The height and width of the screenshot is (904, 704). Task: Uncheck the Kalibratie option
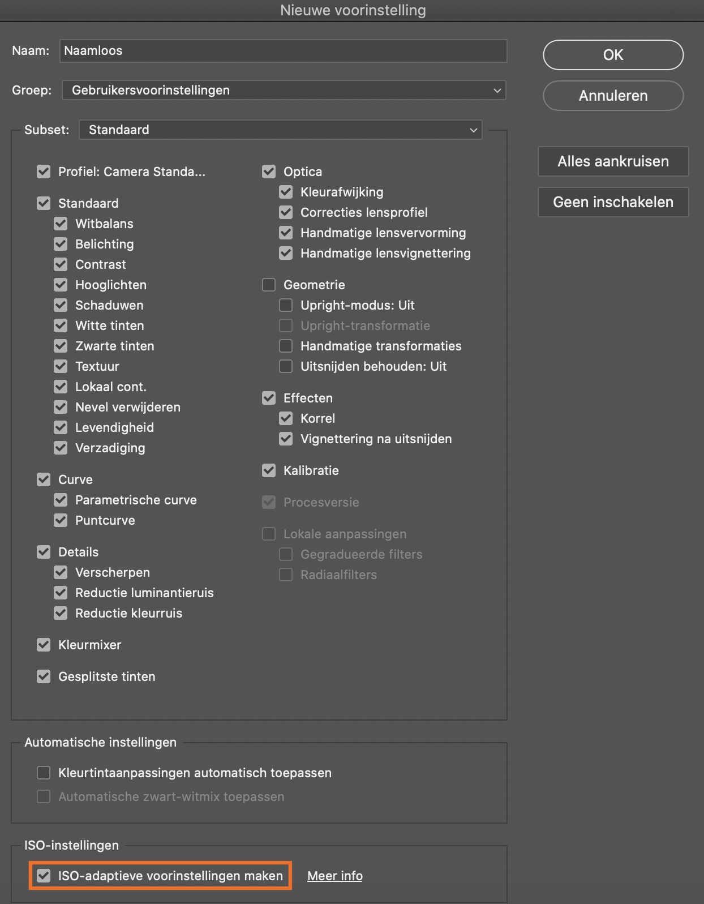[269, 470]
